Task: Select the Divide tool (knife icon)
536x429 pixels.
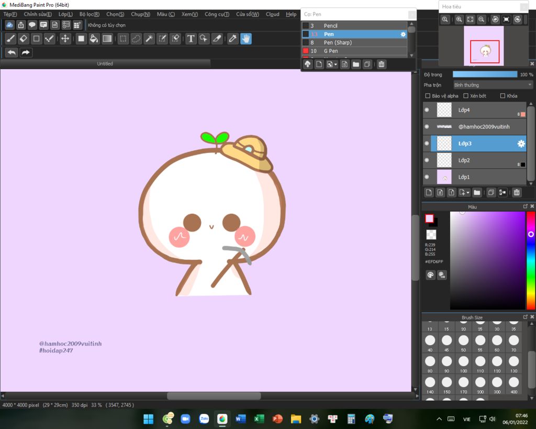Action: coord(217,39)
